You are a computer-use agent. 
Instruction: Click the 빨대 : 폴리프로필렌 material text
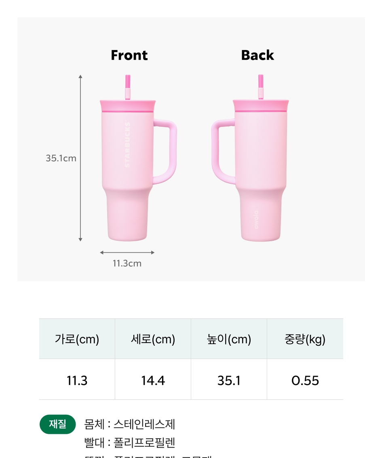coord(130,443)
